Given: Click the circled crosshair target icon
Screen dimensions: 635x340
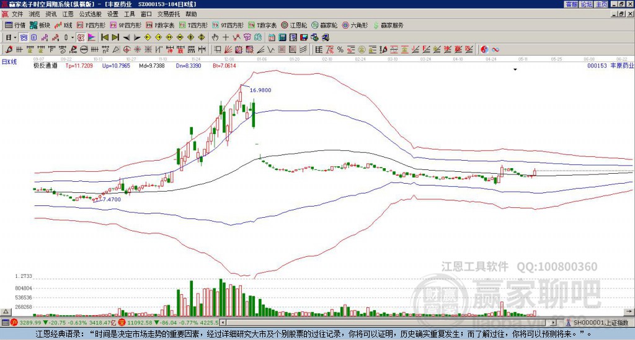Looking at the screenshot, I should click(127, 50).
